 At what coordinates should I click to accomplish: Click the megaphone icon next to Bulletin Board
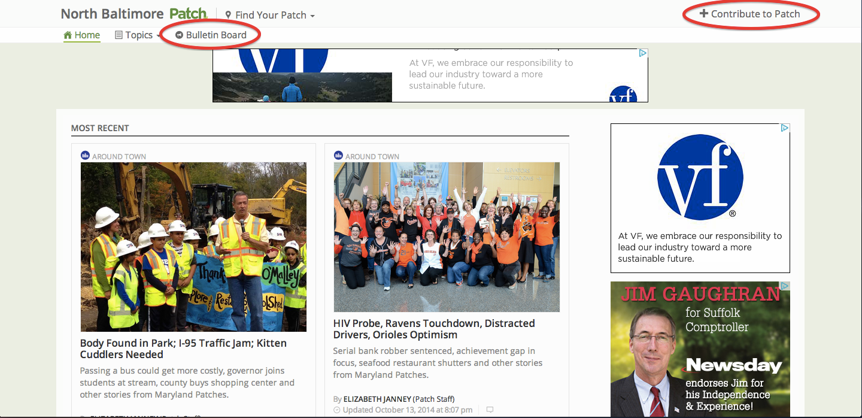[179, 35]
